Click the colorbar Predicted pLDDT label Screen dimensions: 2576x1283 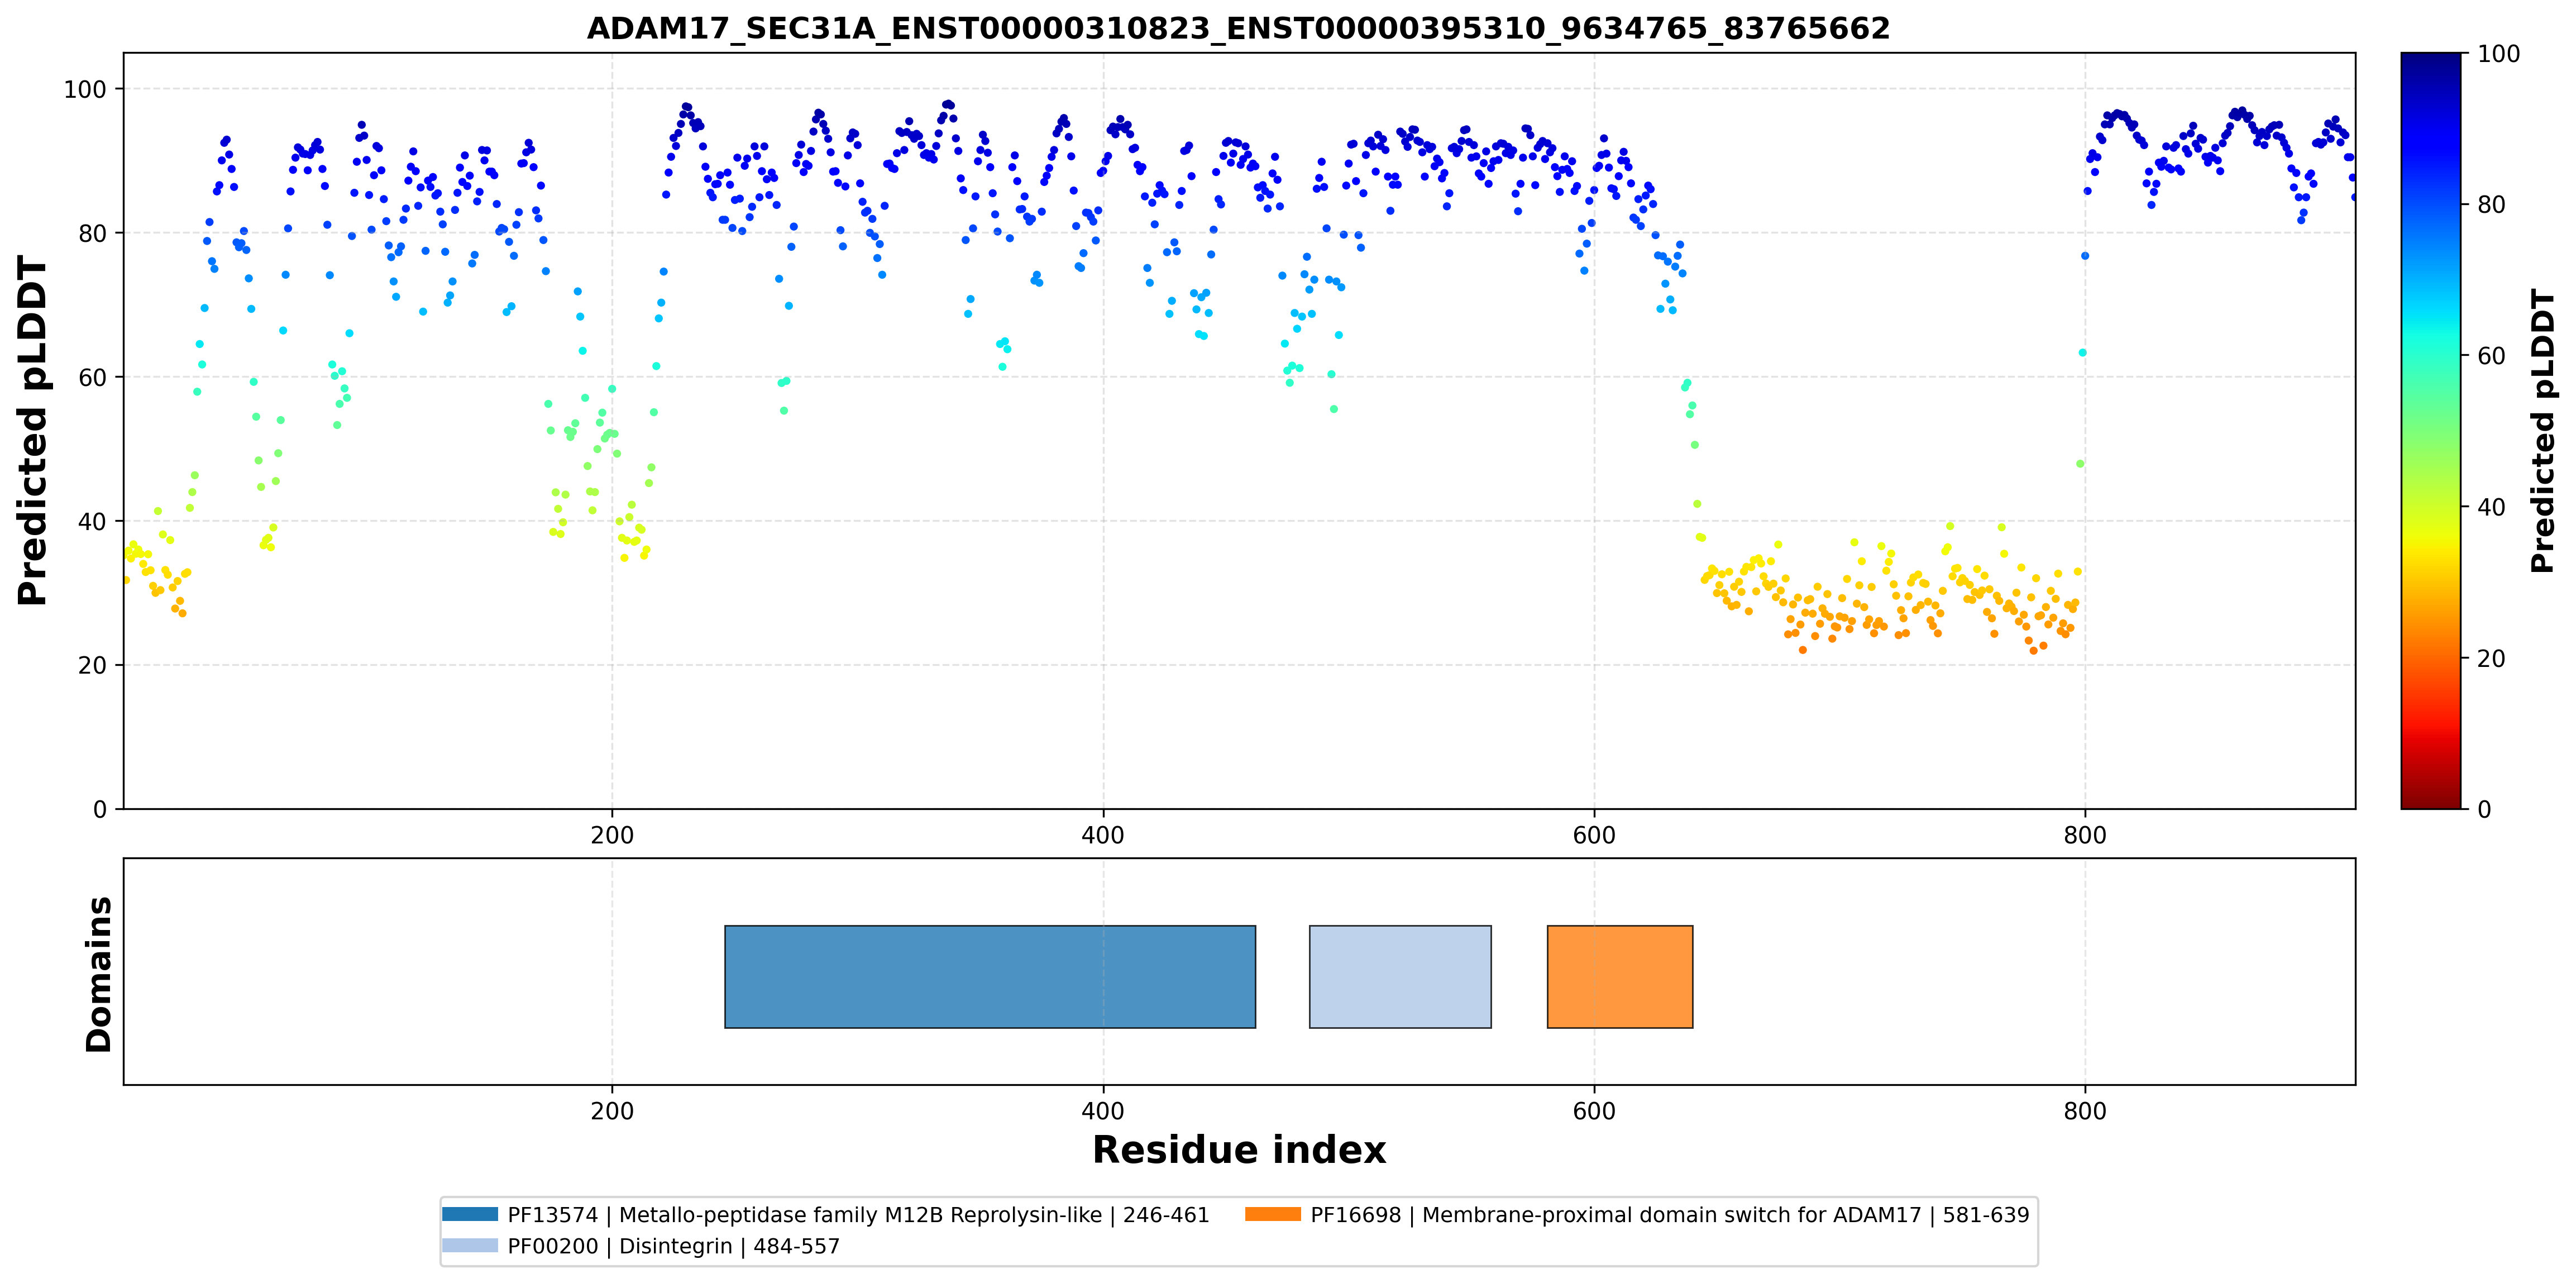coord(2543,431)
